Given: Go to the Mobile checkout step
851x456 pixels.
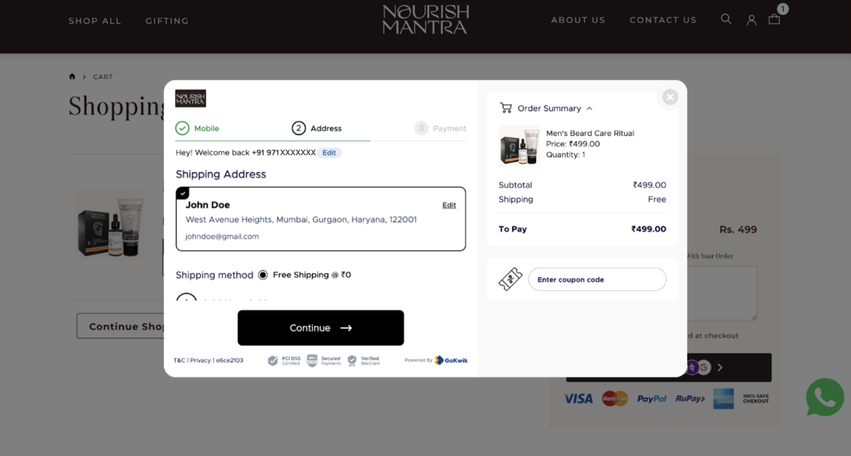Looking at the screenshot, I should 197,128.
